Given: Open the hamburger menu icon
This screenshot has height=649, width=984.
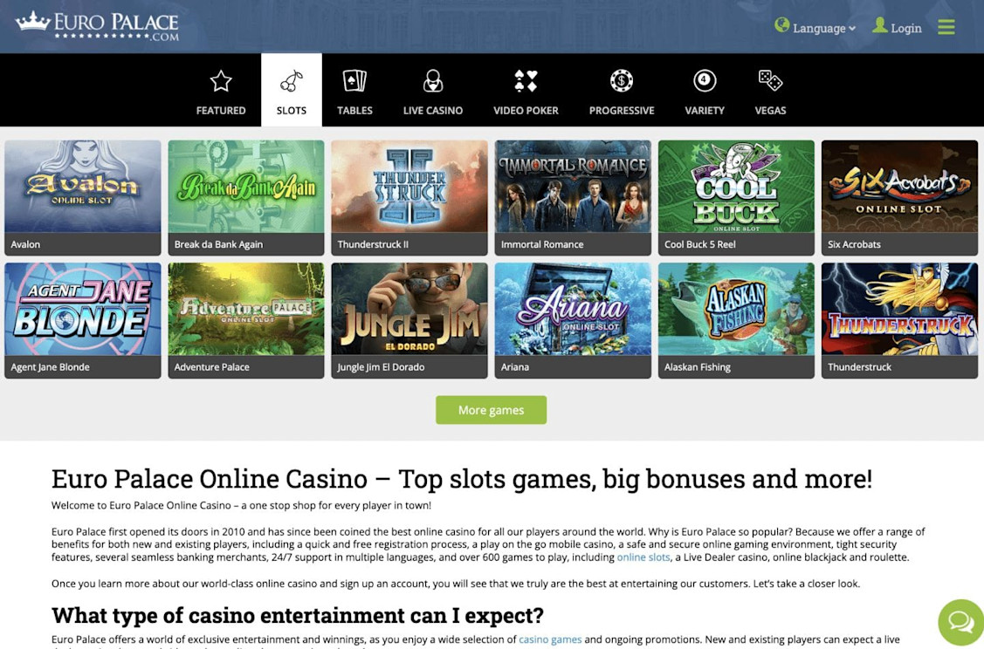Looking at the screenshot, I should (946, 27).
